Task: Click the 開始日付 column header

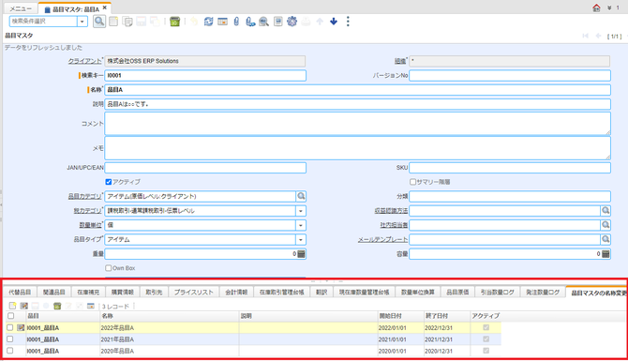Action: click(x=400, y=316)
